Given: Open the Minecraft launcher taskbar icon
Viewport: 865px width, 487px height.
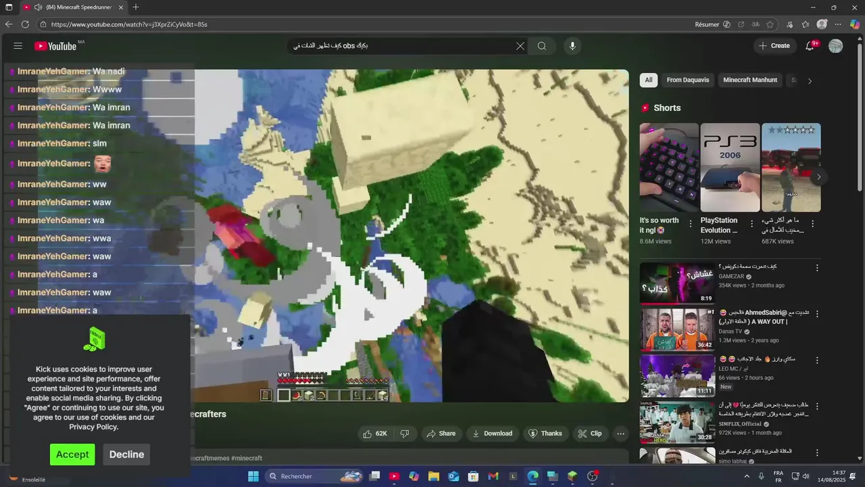Looking at the screenshot, I should 572,476.
